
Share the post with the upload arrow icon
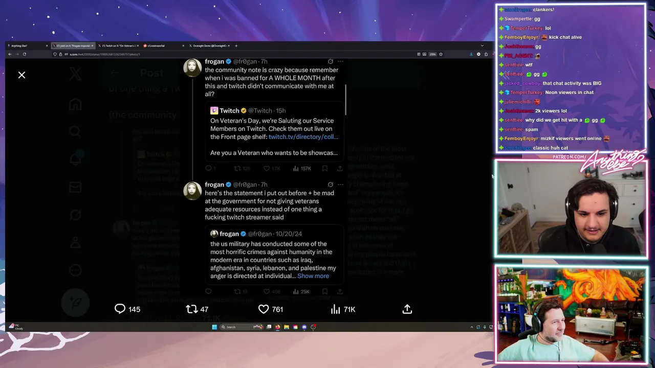pos(407,309)
